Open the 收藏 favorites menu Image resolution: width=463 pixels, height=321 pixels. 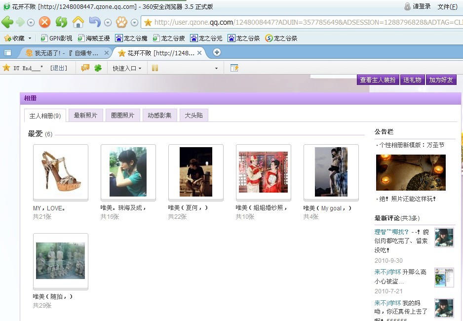click(x=17, y=38)
